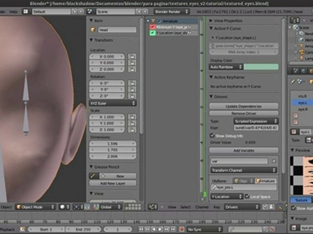The width and height of the screenshot is (313, 234).
Task: Open the Playback menu in the timeline
Action: 7,229
